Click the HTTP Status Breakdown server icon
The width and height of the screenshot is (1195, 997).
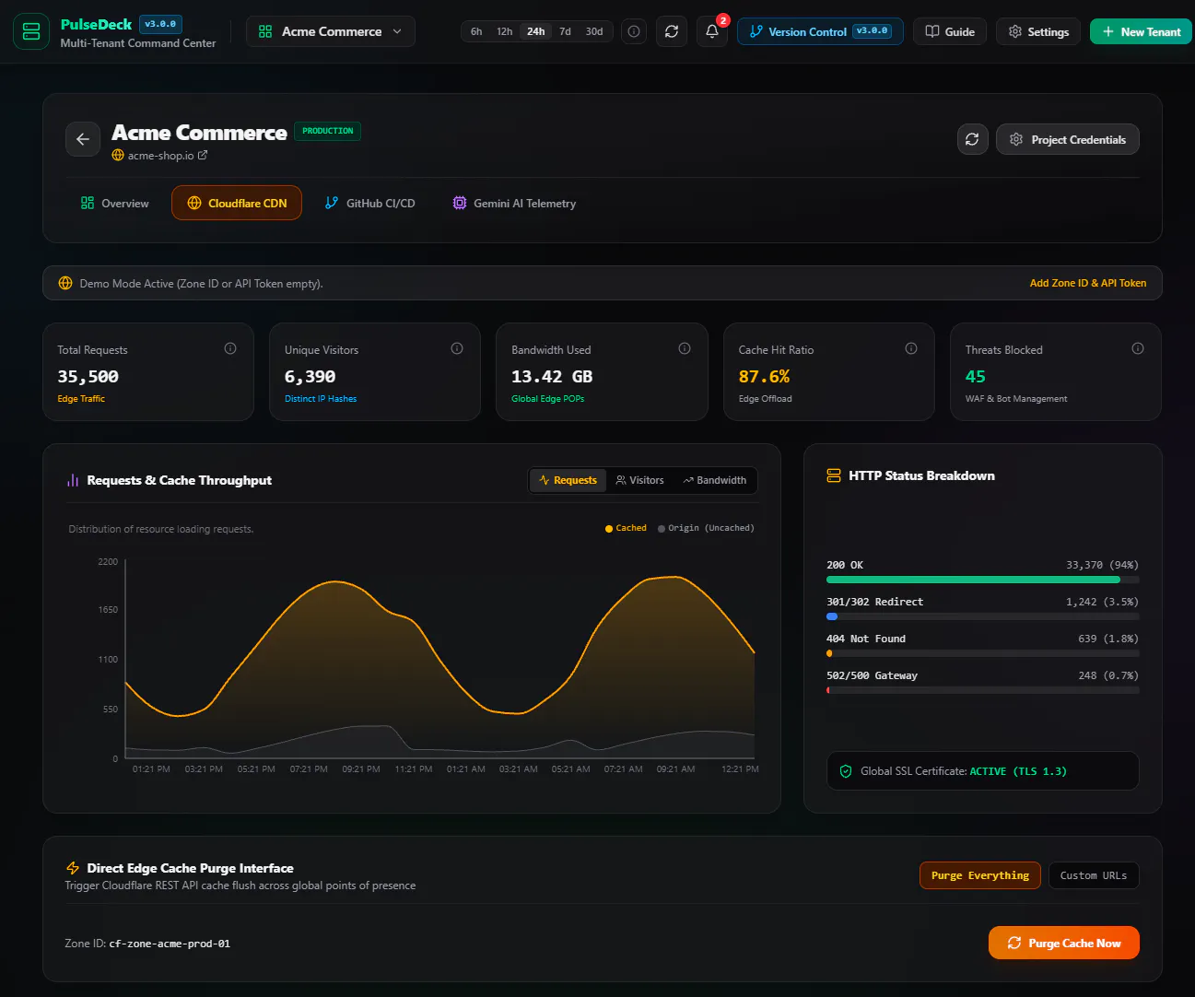834,475
